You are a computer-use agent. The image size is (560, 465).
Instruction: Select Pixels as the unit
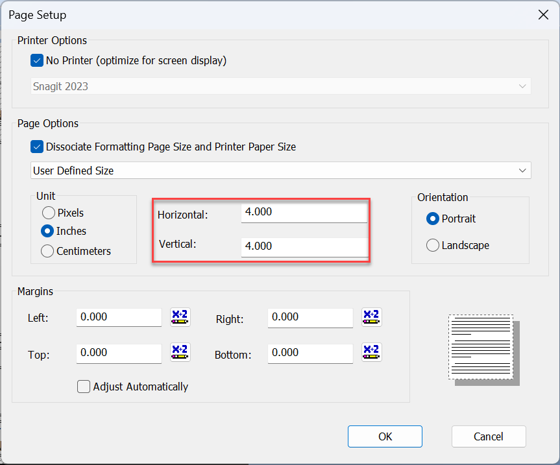48,213
